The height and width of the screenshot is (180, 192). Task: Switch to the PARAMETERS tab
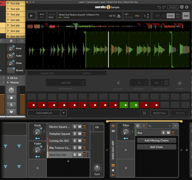point(47,73)
